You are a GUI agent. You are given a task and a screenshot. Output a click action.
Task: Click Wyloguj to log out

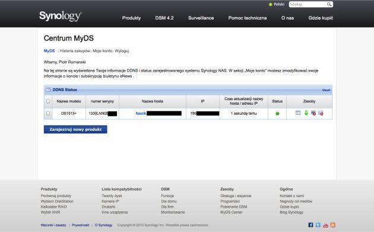point(122,51)
